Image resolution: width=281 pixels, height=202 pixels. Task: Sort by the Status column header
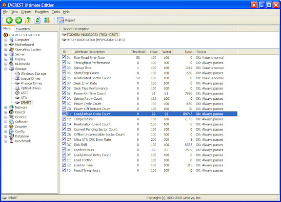pyautogui.click(x=216, y=52)
